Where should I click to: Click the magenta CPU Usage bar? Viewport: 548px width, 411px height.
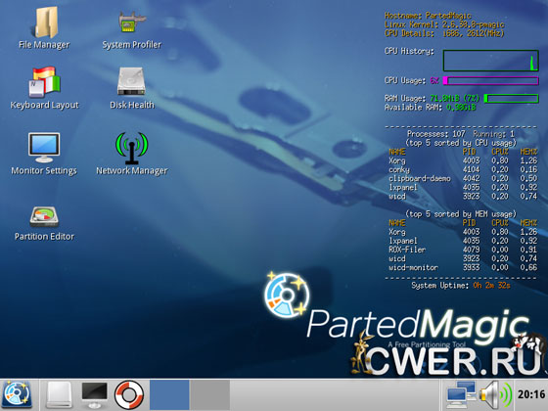pos(490,80)
